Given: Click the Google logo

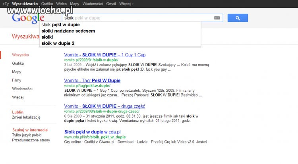Looking at the screenshot, I should 28,18.
